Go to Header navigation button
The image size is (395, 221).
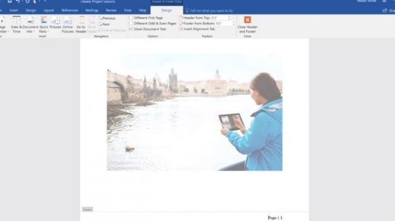pyautogui.click(x=81, y=24)
